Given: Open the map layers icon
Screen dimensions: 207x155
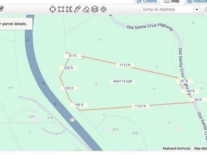Looking at the screenshot, I should tap(95, 9).
